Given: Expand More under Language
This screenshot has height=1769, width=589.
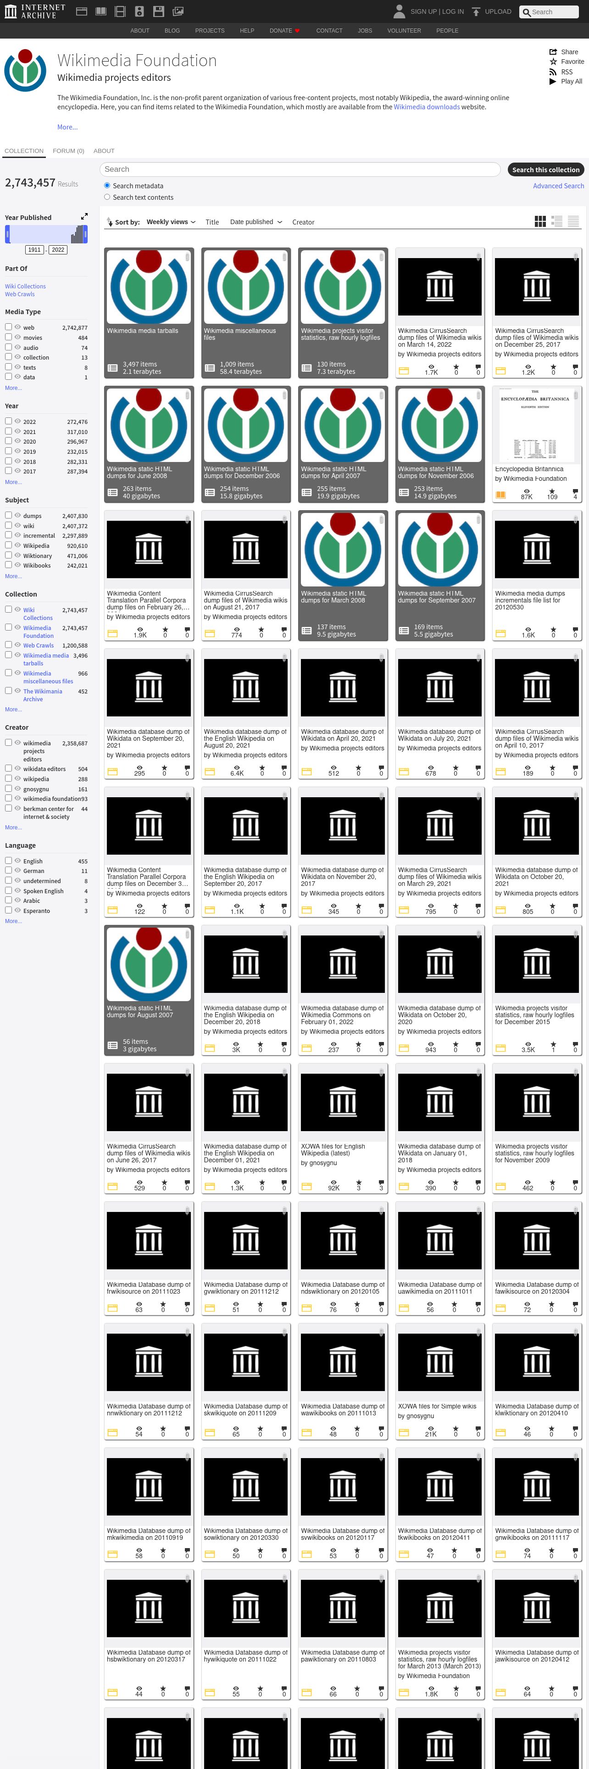Looking at the screenshot, I should [x=13, y=921].
